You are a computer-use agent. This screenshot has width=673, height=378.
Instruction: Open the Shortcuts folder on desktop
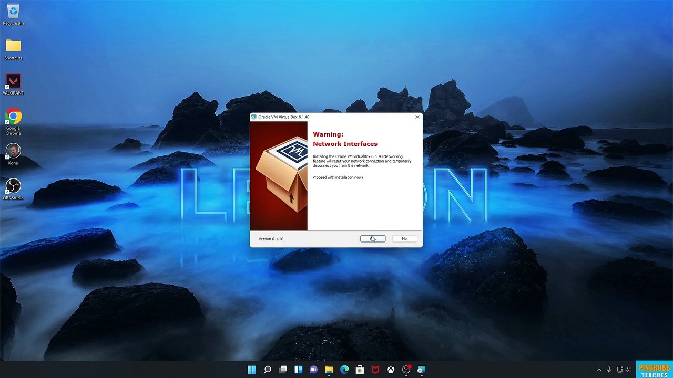tap(13, 49)
